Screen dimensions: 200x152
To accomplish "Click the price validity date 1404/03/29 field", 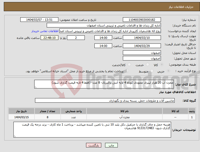I will pos(142,46).
